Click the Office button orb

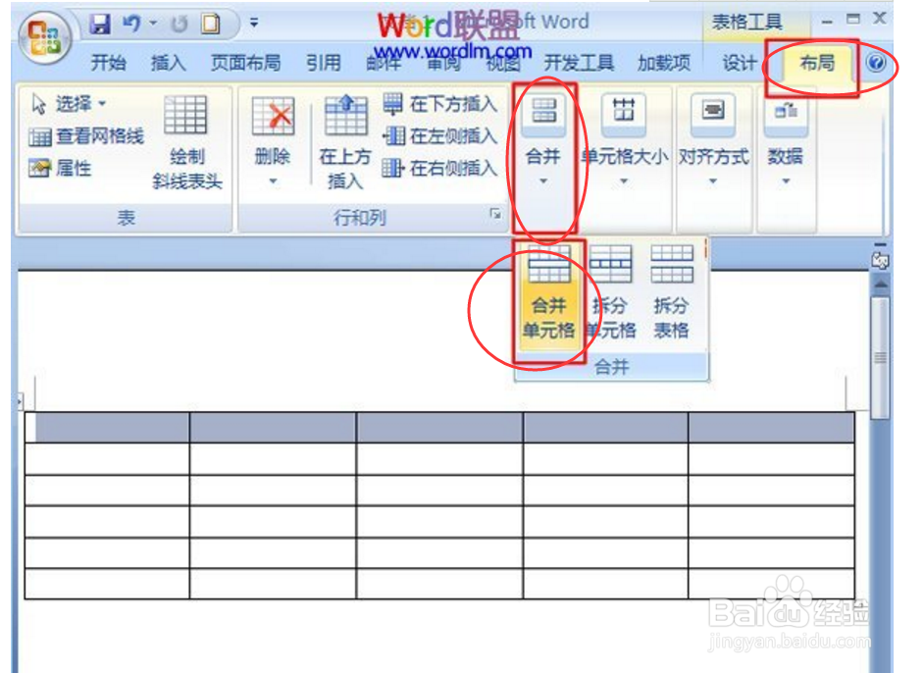[45, 37]
